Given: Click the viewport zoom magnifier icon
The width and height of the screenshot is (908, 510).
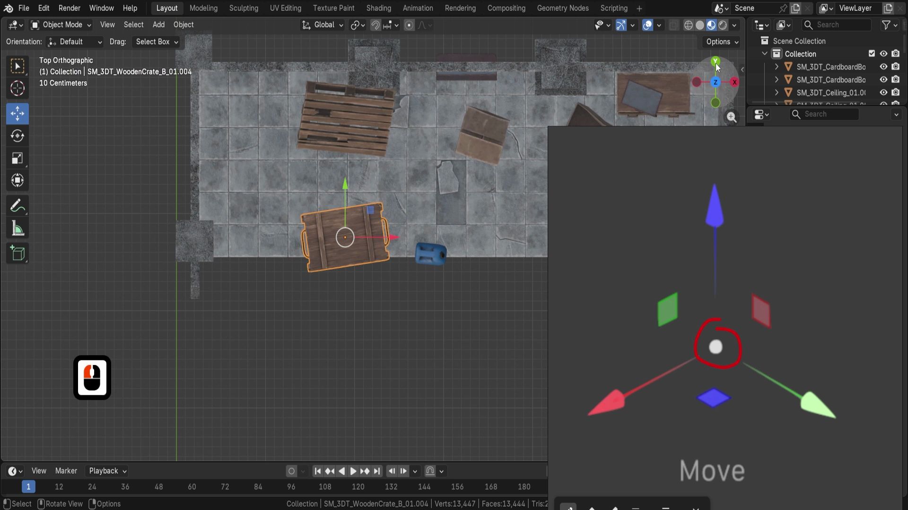Looking at the screenshot, I should [732, 117].
